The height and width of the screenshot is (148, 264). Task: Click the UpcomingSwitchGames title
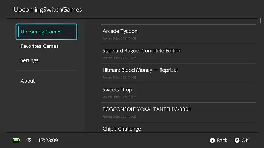click(x=48, y=10)
